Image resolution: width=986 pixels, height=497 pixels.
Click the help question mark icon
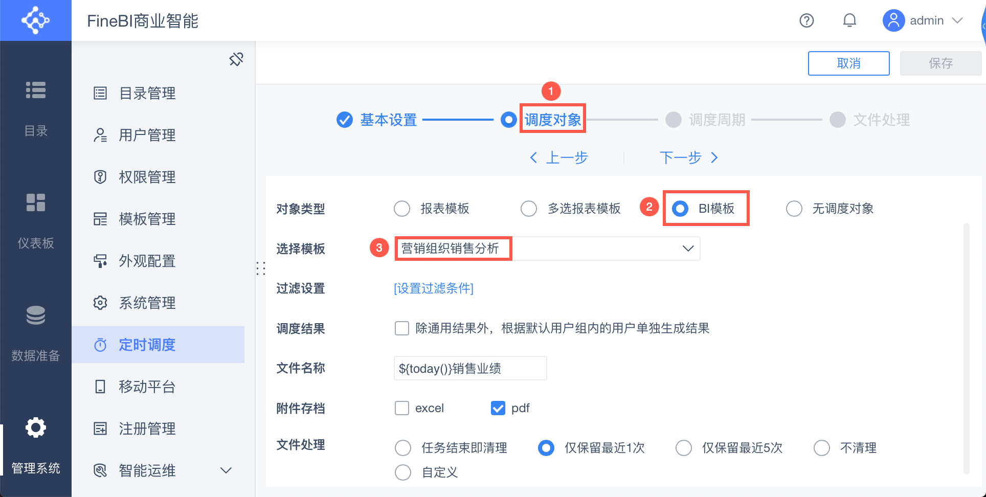(806, 20)
